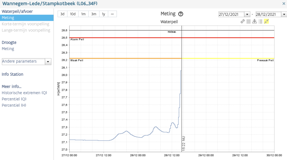Click the 15:22 NU time marker line
Image resolution: width=287 pixels, height=160 pixels.
coord(182,88)
